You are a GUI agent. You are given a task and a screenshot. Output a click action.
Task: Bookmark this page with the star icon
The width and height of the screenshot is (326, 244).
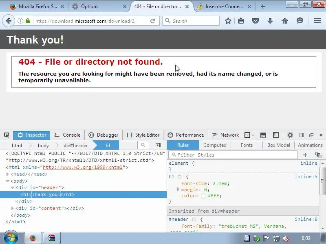tap(228, 21)
